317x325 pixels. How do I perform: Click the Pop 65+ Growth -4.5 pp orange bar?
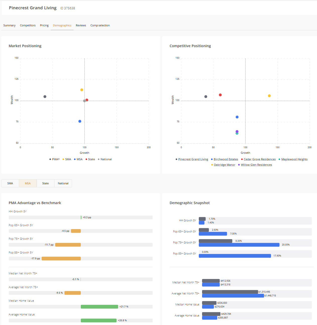(x=76, y=231)
